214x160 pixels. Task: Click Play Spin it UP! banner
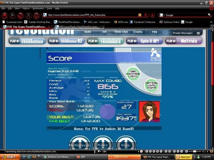145,41
